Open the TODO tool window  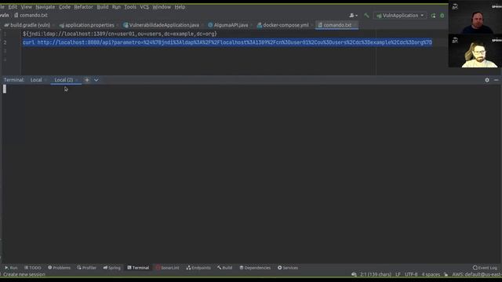(x=33, y=268)
